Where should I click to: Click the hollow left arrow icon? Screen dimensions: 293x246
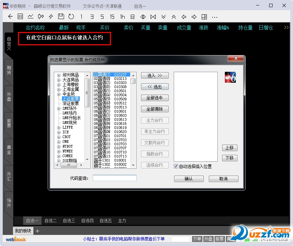coord(184,17)
